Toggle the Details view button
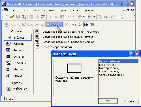This screenshot has width=141, height=107. pos(92,24)
